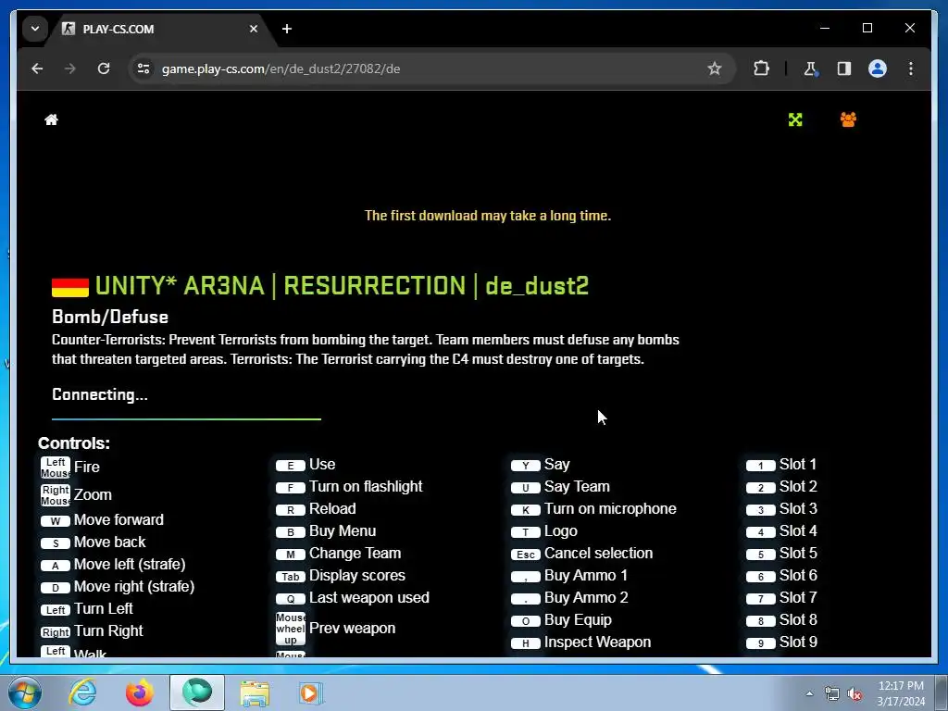Click the first download warning text

(x=488, y=216)
